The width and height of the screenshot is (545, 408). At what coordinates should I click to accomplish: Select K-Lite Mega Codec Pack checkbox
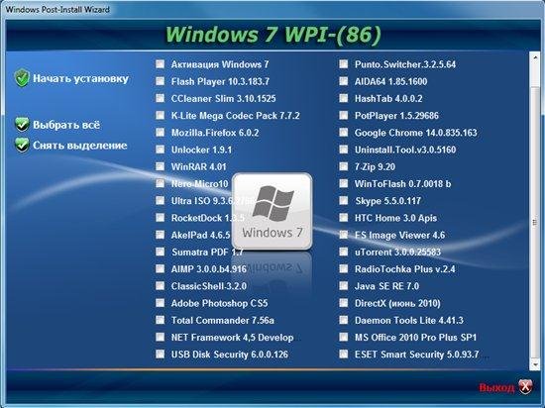(160, 115)
